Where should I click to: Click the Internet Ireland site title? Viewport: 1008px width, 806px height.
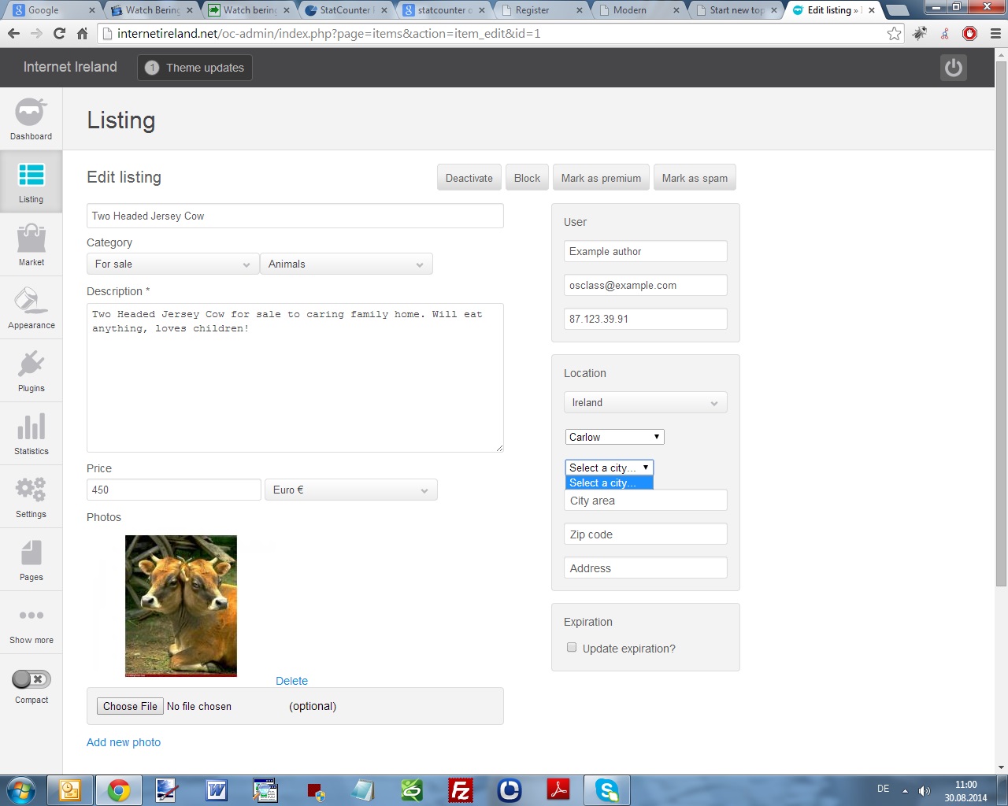click(70, 67)
